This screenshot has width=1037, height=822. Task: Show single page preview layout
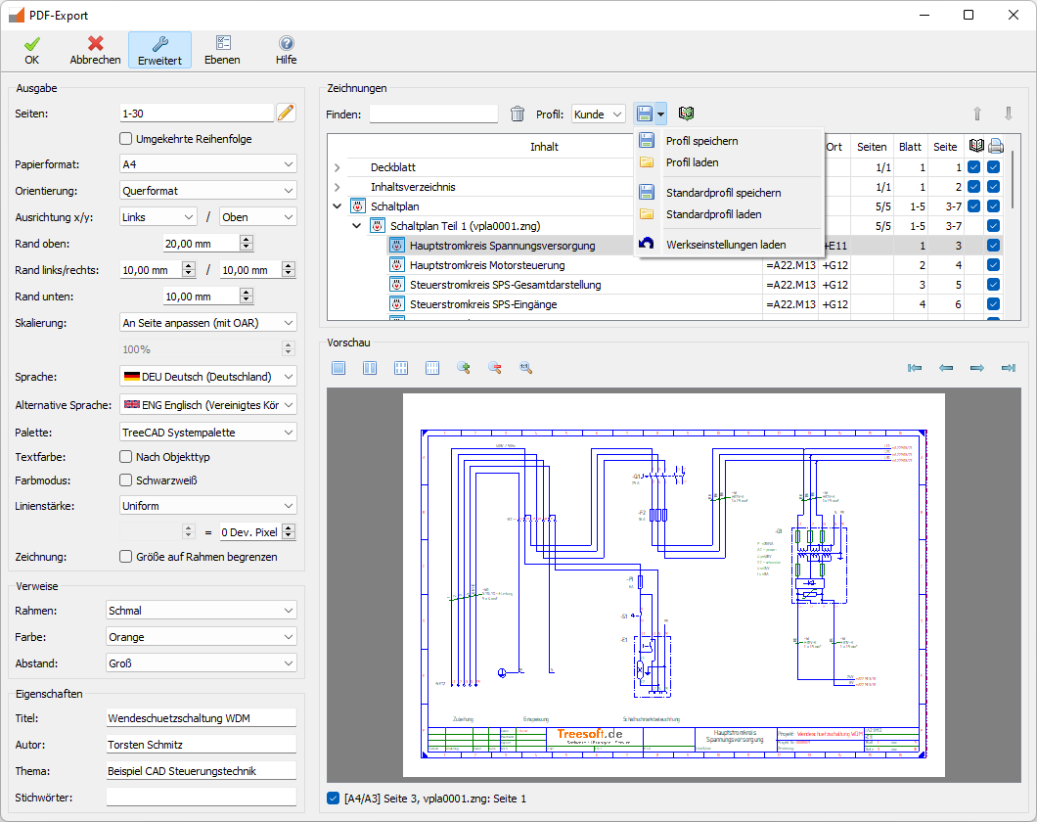[338, 368]
